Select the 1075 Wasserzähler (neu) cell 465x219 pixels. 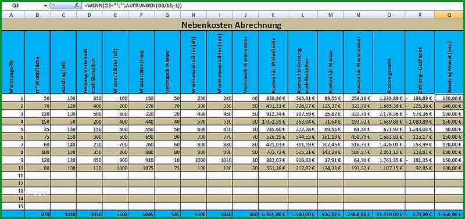pyautogui.click(x=141, y=168)
